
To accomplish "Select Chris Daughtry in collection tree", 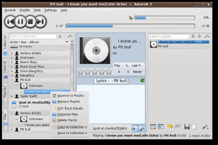I will coord(31,71).
